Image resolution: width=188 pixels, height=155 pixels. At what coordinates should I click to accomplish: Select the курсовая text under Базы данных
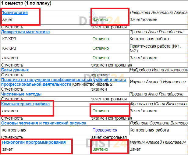100,75
